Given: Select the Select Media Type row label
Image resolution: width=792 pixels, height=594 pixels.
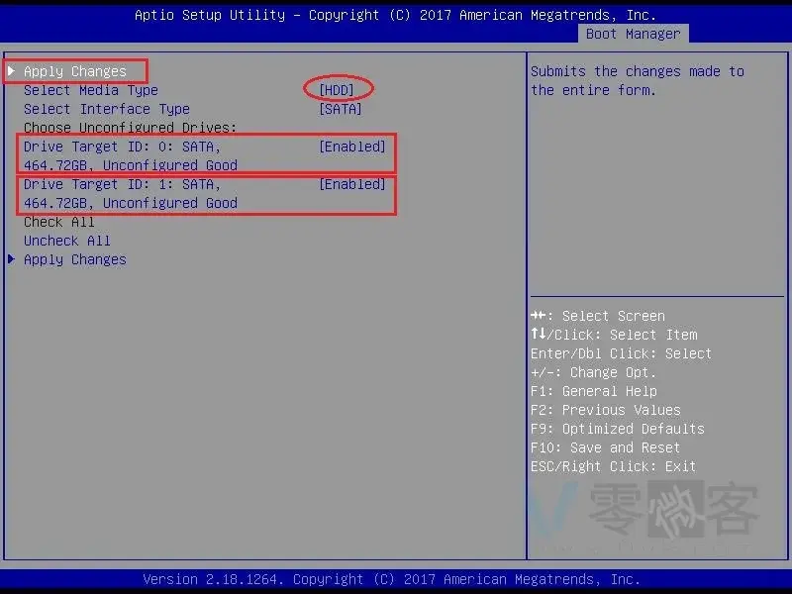Looking at the screenshot, I should tap(90, 90).
